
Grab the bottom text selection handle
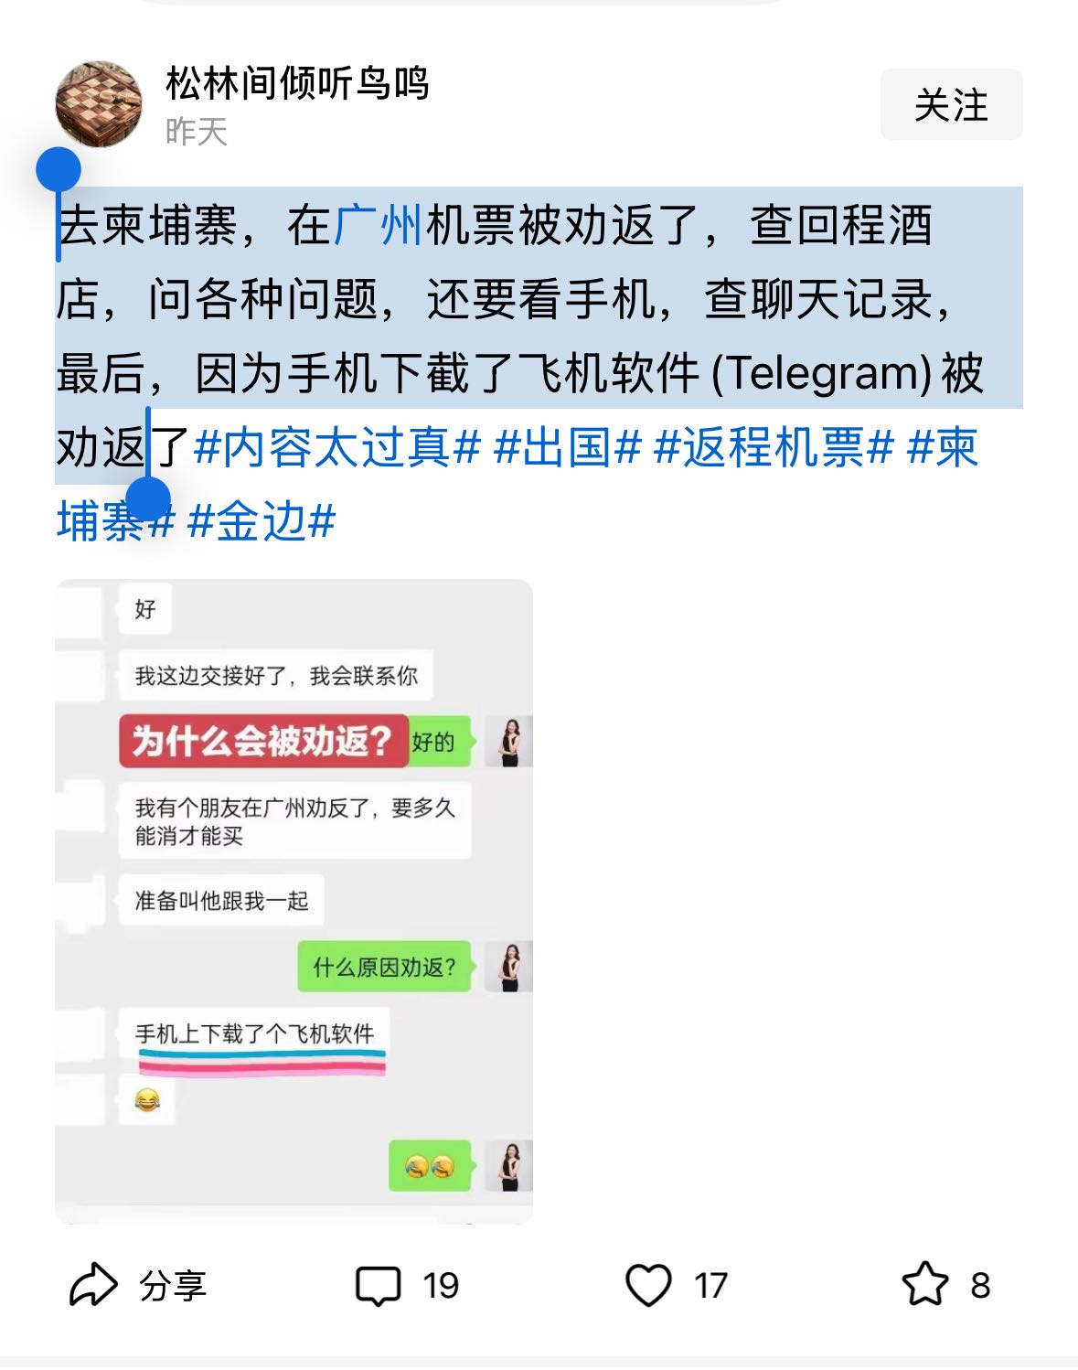click(x=148, y=499)
